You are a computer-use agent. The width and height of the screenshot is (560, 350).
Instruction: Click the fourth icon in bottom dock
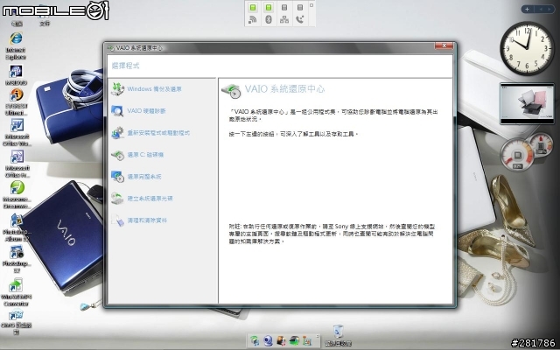tap(294, 340)
